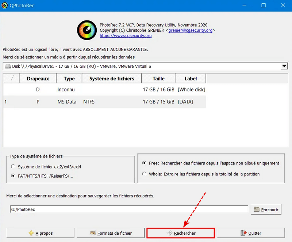Click the grenier@cgsecurity.org email link
Viewport: 292px width, 242px height.
[190, 30]
